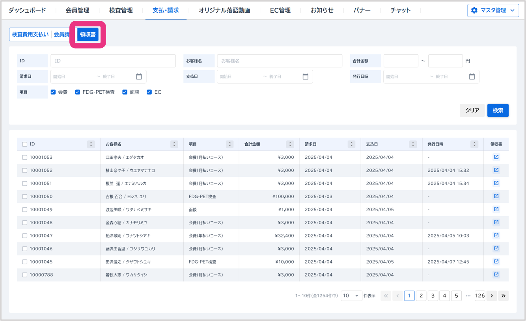Click the 検索 button
The width and height of the screenshot is (526, 321).
[498, 110]
